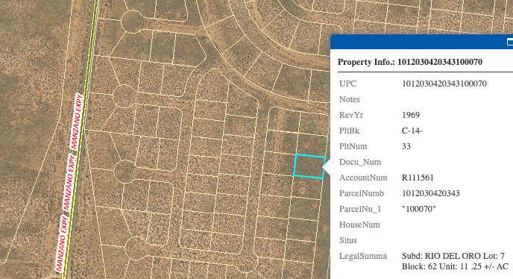Click the HouseNum field label
Viewport: 513px width, 279px height.
(x=359, y=225)
